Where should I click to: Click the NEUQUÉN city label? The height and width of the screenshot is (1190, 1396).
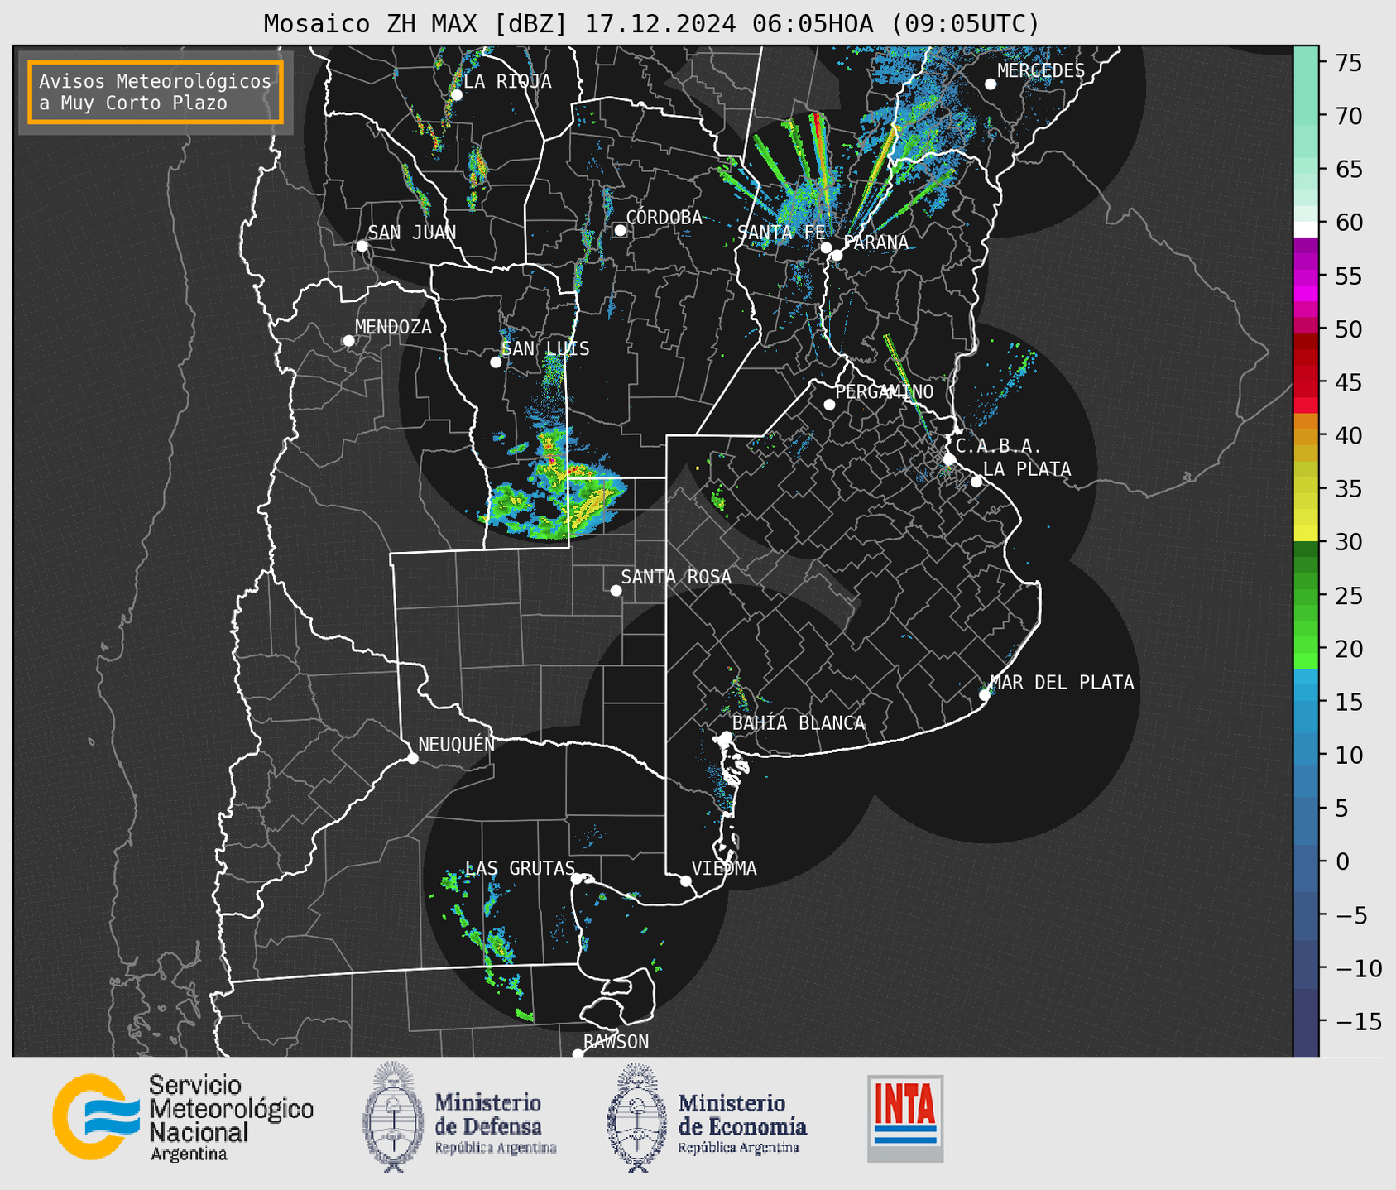click(x=456, y=744)
